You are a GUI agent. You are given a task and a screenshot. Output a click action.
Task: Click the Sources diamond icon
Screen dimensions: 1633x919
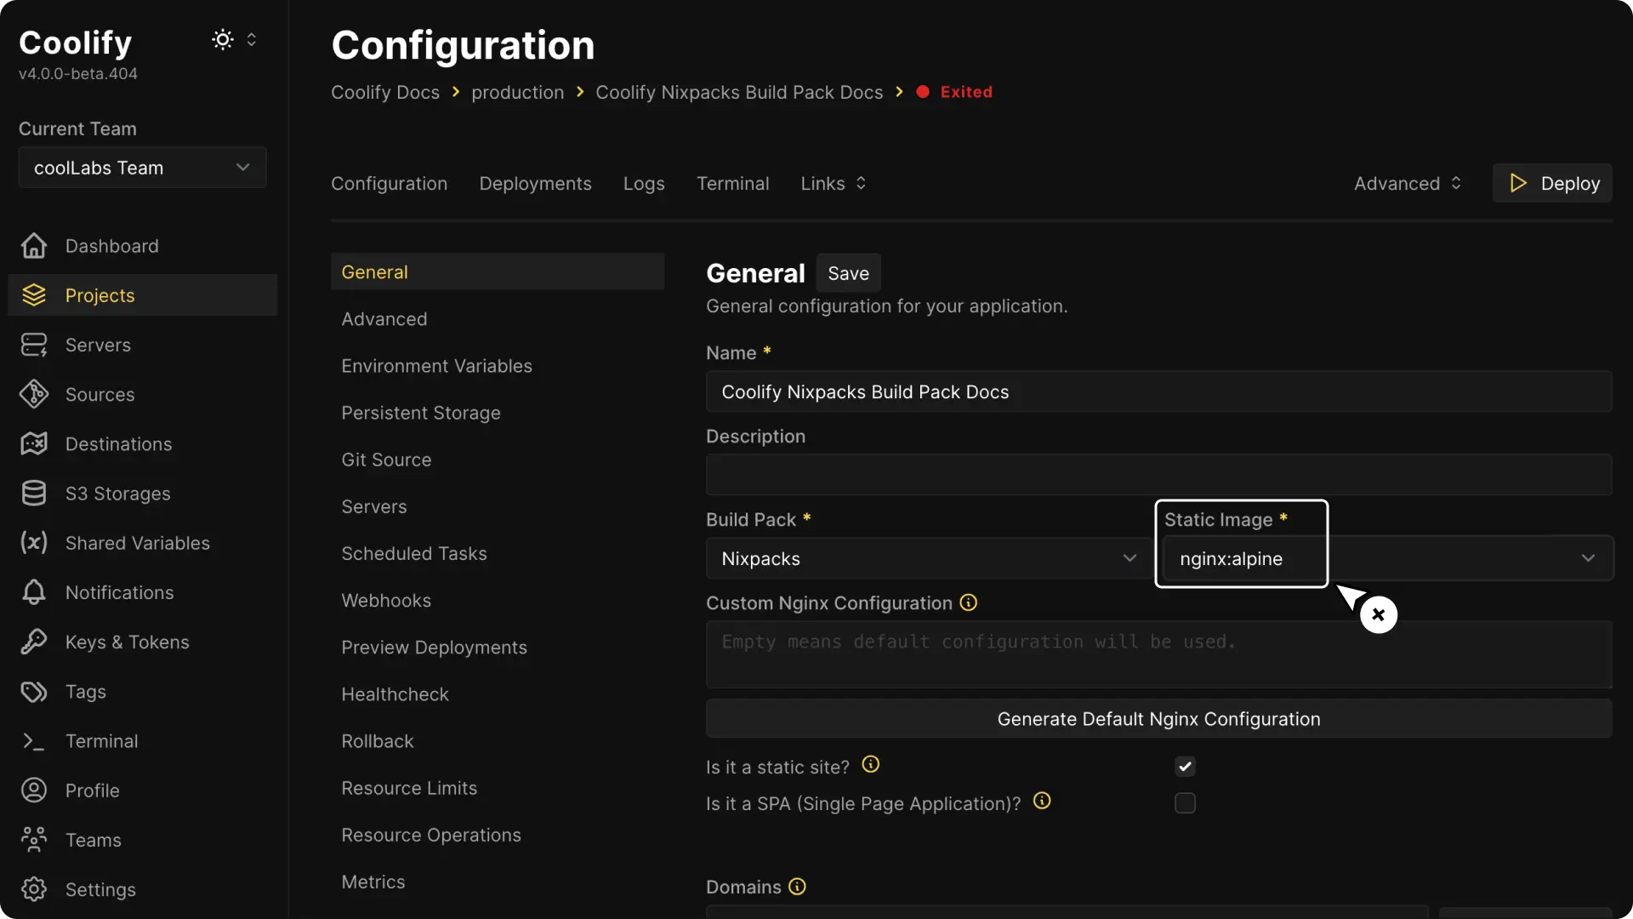(33, 394)
